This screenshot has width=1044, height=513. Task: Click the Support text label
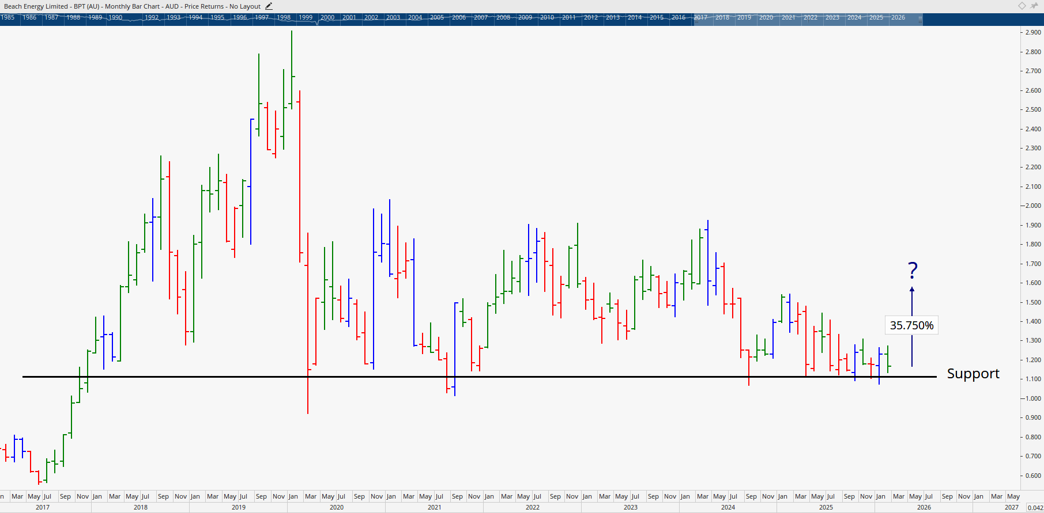[973, 374]
